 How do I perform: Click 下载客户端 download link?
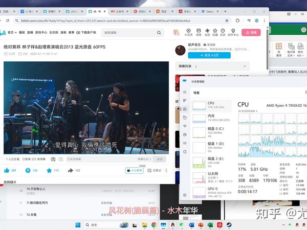pos(86,33)
